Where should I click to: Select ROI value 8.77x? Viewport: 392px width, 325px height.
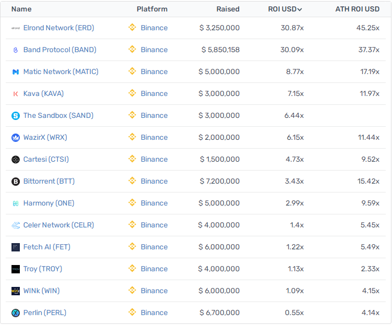click(295, 72)
